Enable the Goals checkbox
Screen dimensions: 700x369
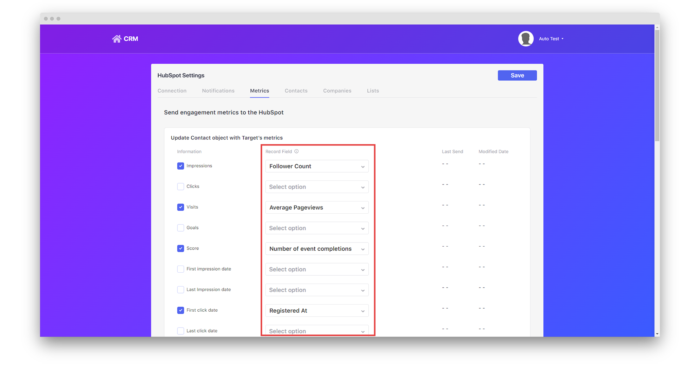pyautogui.click(x=180, y=228)
